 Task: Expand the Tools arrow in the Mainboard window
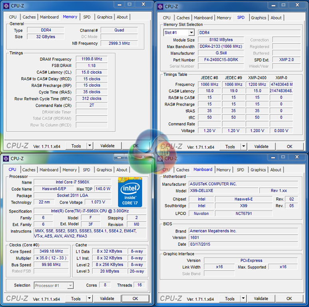[x=243, y=299]
